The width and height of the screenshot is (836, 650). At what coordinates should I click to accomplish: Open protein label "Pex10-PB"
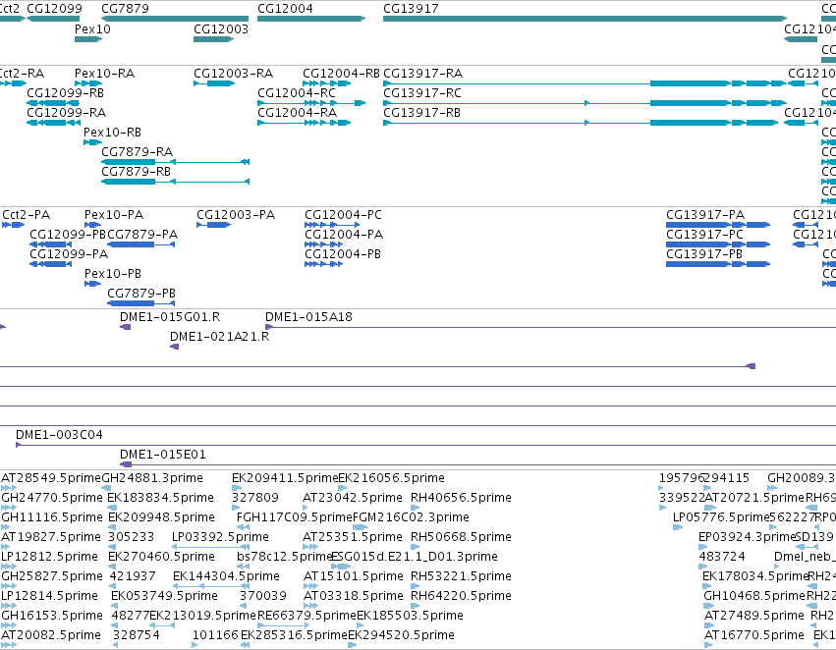(113, 274)
